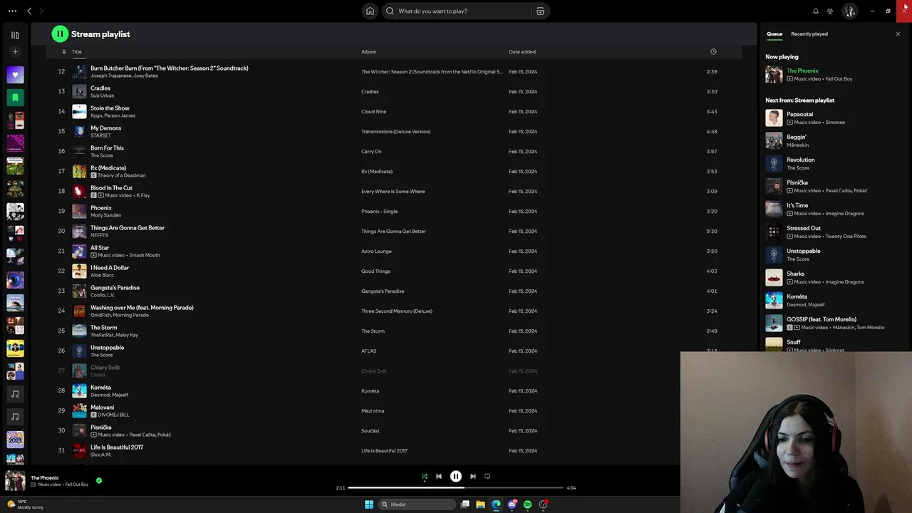
Task: Open the user profile avatar menu
Action: pos(849,11)
